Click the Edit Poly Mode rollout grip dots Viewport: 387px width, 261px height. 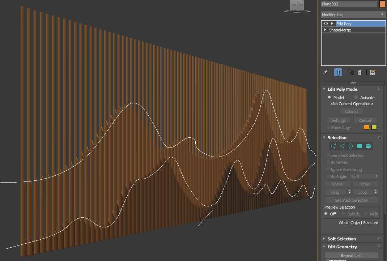coord(379,89)
